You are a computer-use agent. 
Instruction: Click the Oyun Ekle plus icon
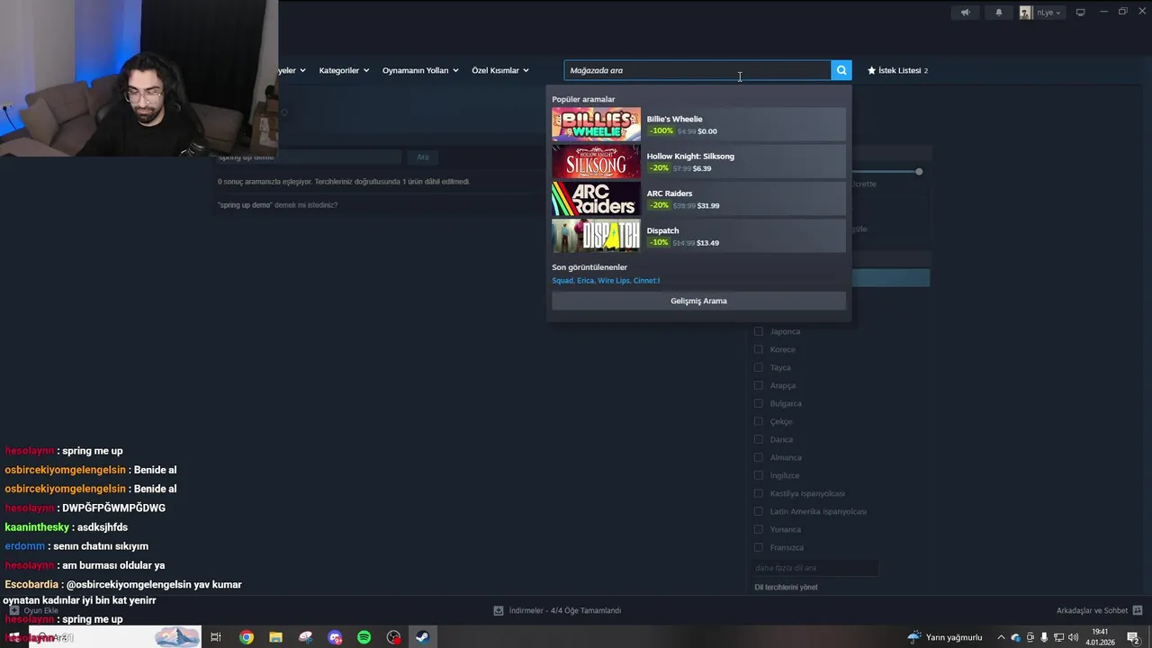pos(14,610)
